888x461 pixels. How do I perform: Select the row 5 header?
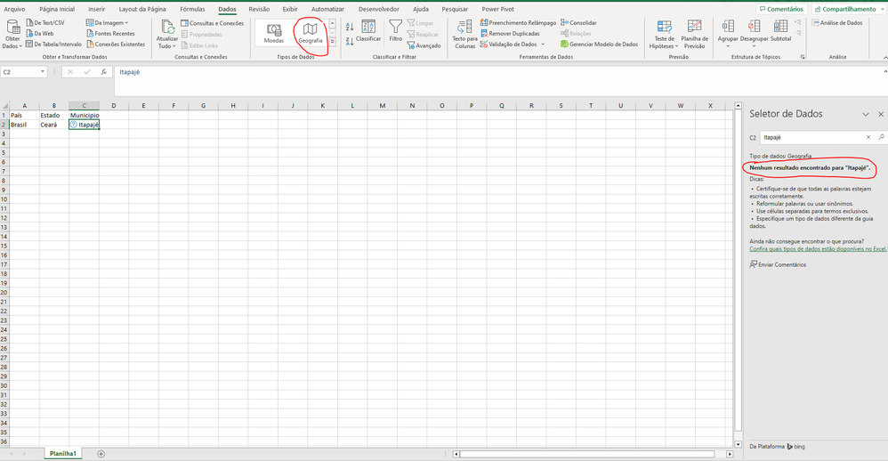(x=4, y=152)
